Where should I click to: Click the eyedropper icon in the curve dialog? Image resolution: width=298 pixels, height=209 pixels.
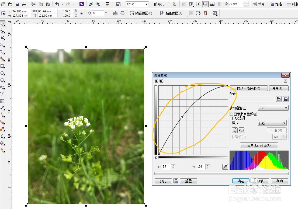coord(225,167)
